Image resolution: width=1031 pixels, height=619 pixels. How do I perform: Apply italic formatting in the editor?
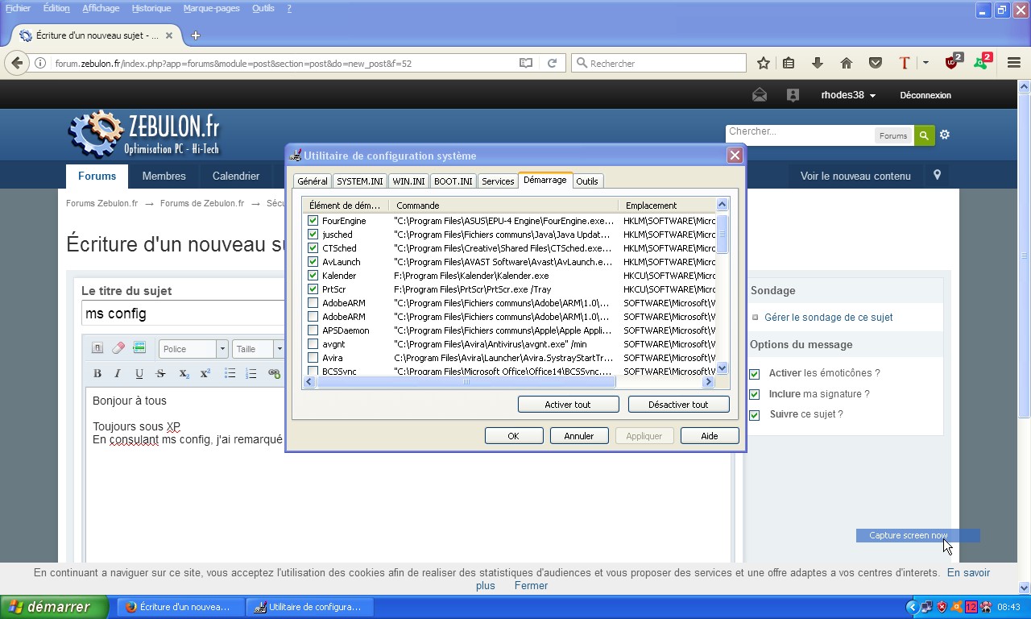coord(118,373)
